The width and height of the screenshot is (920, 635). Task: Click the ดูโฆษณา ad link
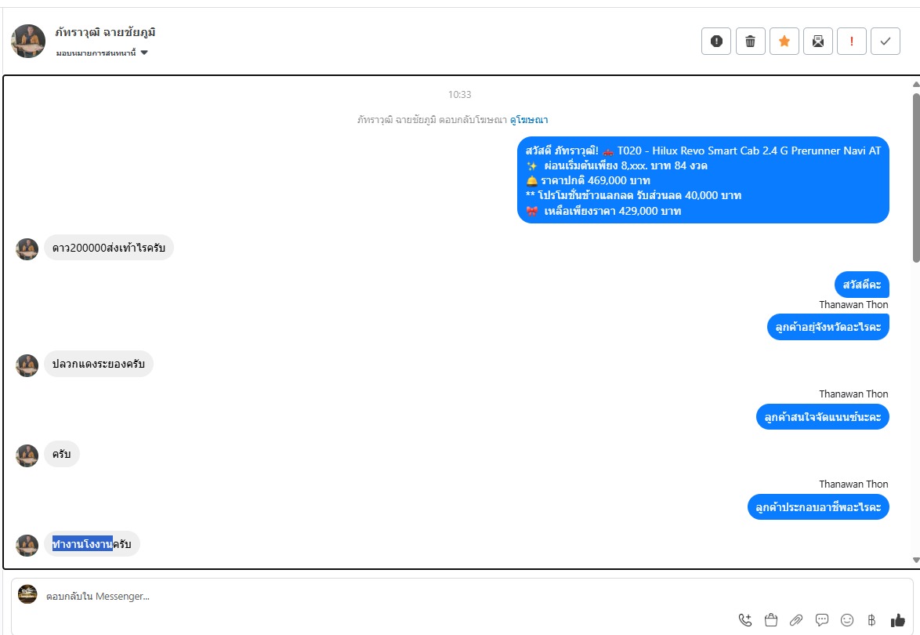(529, 120)
